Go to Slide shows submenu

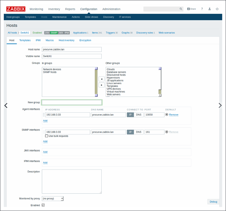pos(91,17)
